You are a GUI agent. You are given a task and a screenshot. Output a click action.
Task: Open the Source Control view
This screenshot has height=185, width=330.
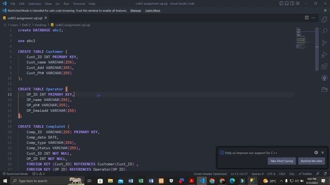[x=324, y=43]
